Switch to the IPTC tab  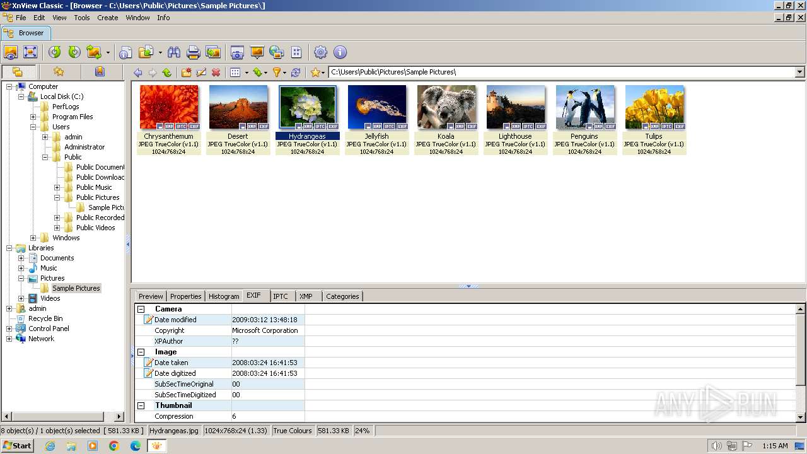click(281, 296)
